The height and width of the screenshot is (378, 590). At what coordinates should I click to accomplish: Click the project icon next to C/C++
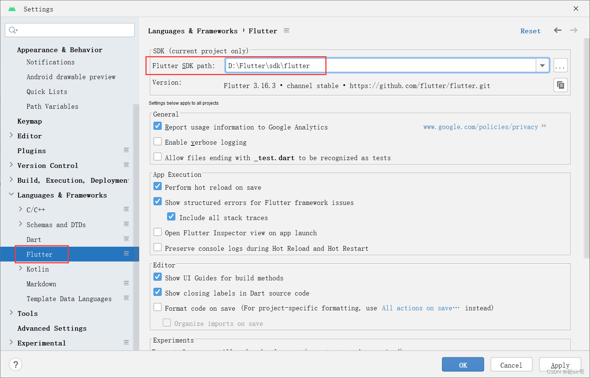point(127,209)
